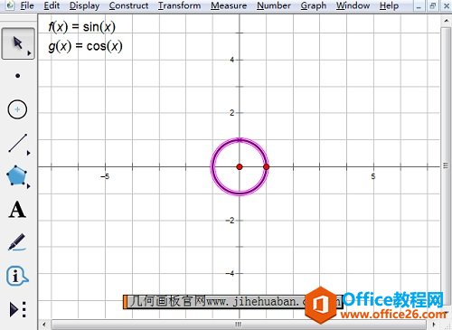Select the Selection Arrow tool

[18, 43]
